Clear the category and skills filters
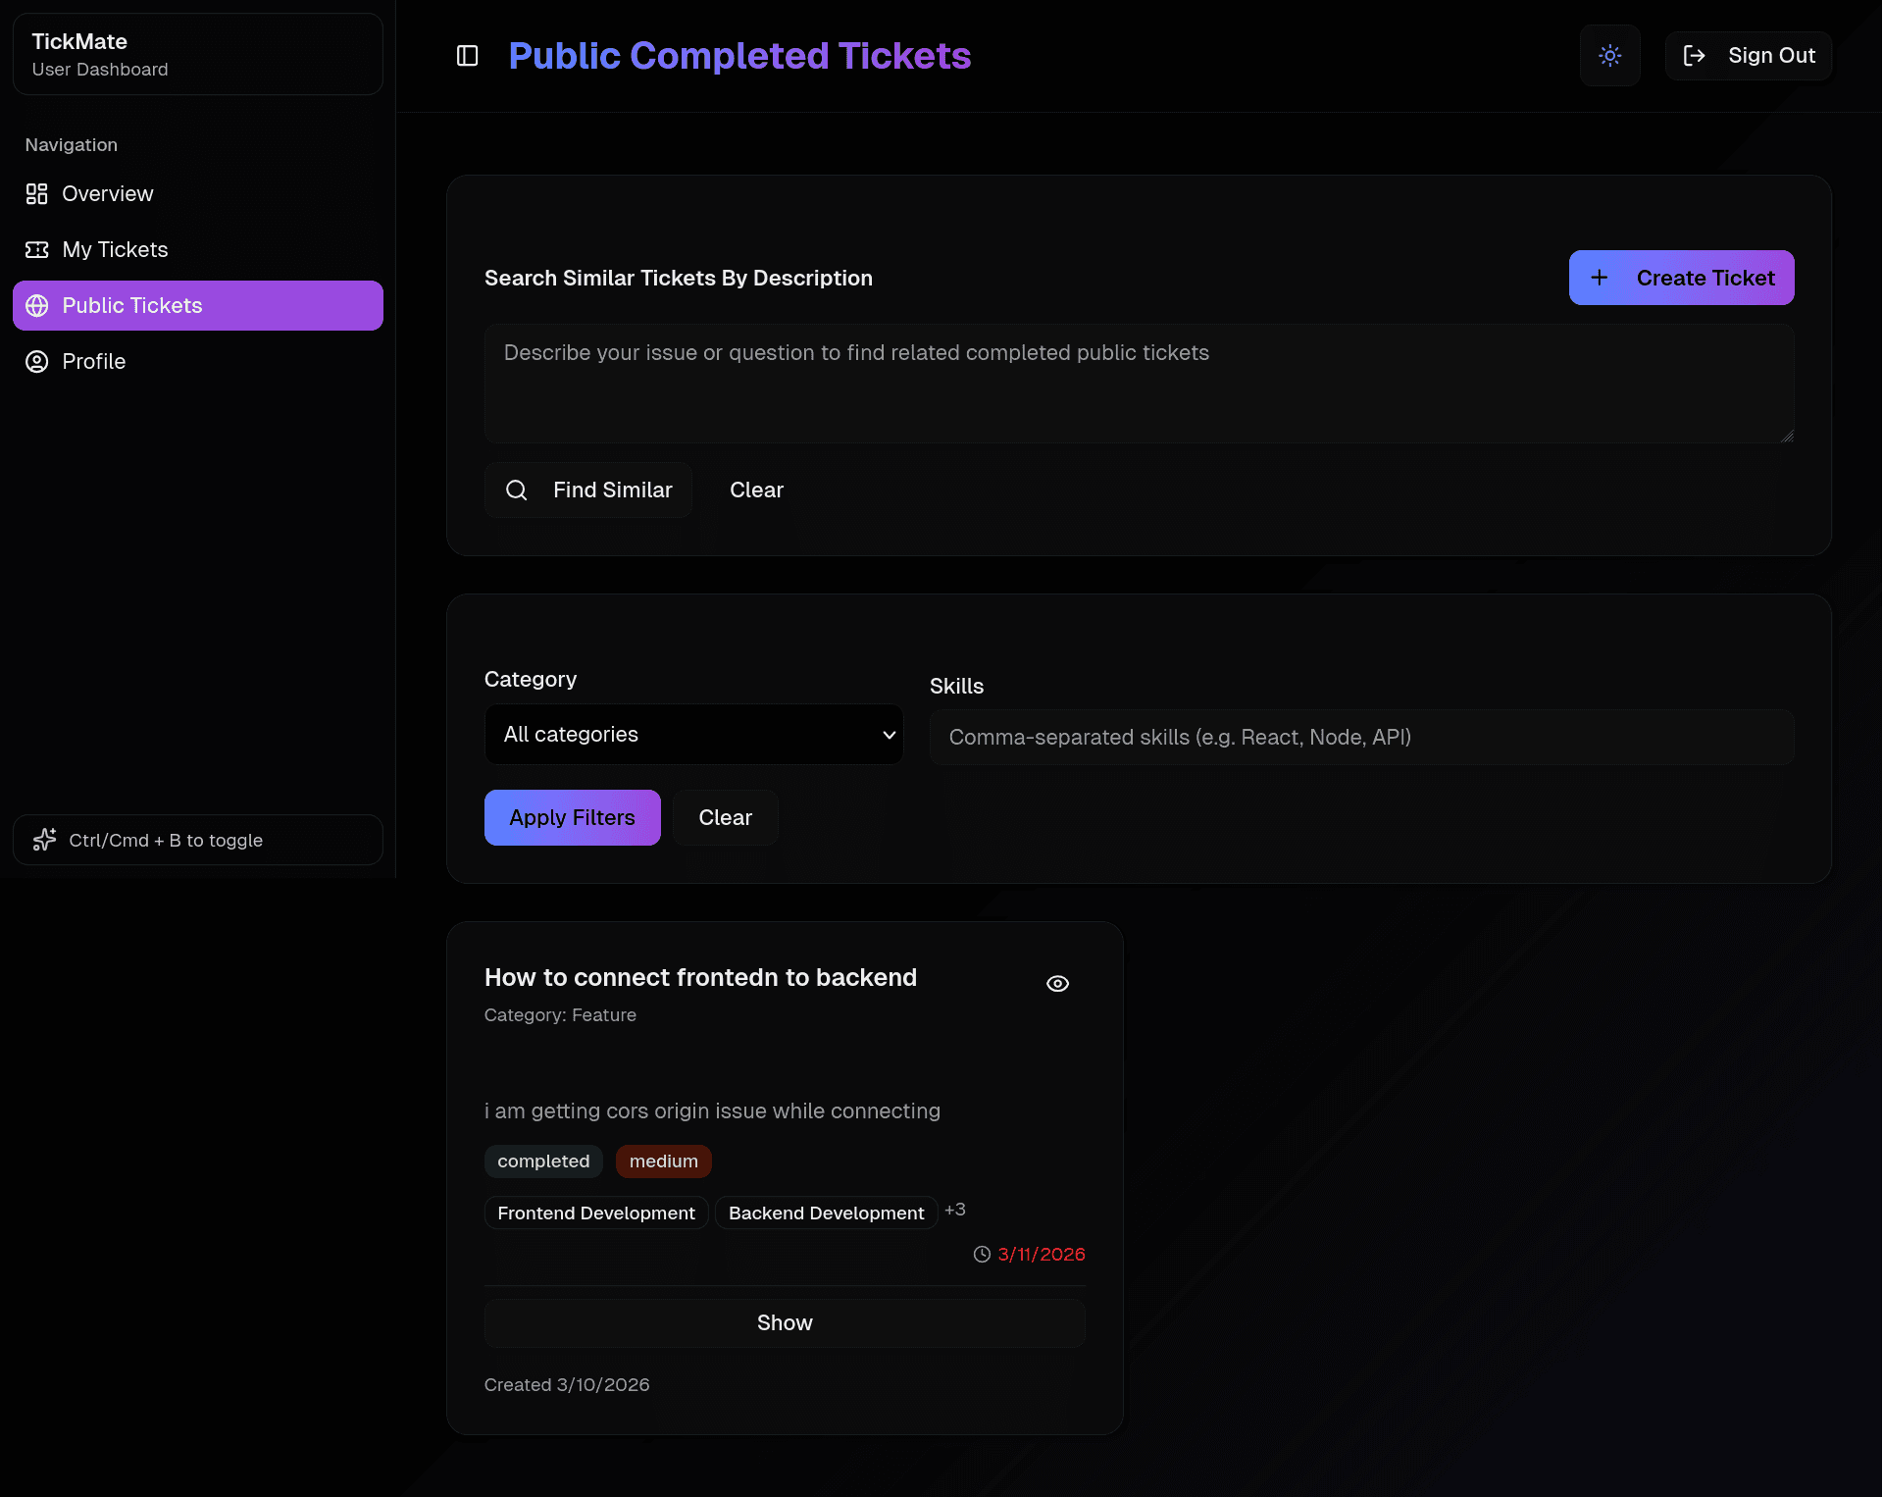The width and height of the screenshot is (1883, 1497). (726, 818)
